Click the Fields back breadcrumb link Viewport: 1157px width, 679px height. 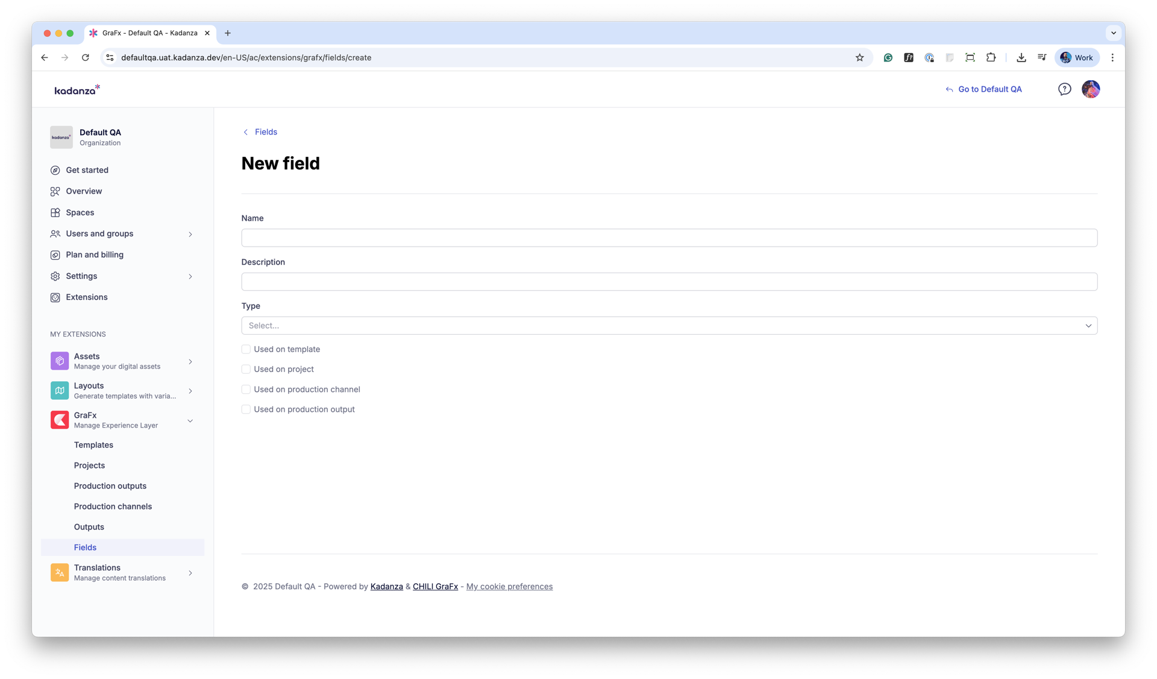[265, 132]
